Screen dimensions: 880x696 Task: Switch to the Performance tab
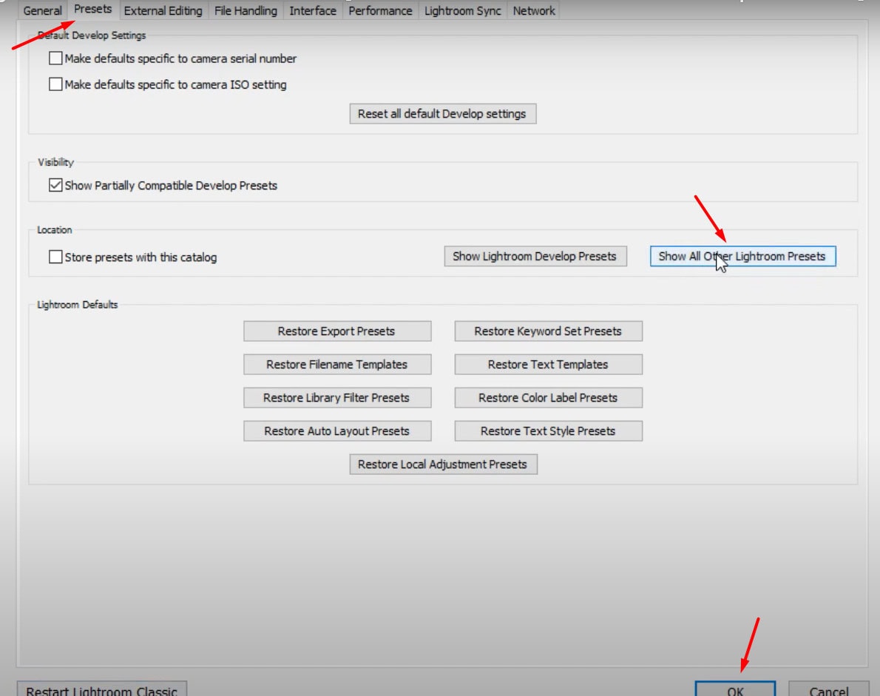pyautogui.click(x=380, y=10)
